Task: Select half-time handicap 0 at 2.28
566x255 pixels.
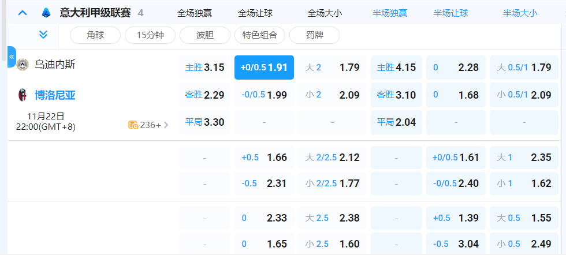Action: pos(456,67)
